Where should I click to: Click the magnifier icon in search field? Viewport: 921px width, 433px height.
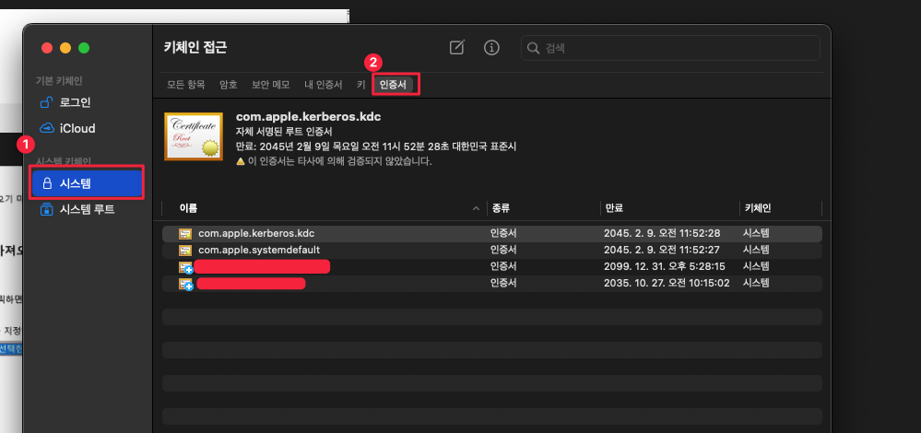[x=534, y=48]
